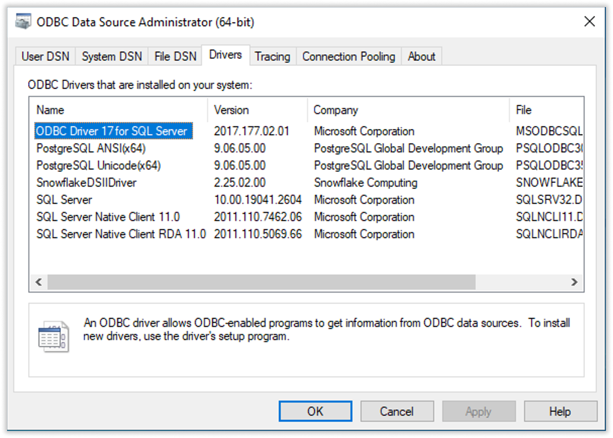Sort drivers by Name column header
This screenshot has height=438, width=613.
click(119, 110)
